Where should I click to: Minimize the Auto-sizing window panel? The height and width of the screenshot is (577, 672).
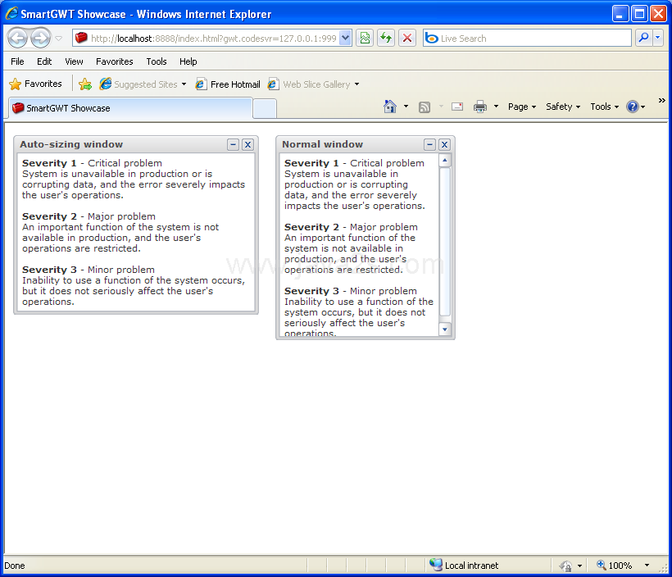point(233,144)
